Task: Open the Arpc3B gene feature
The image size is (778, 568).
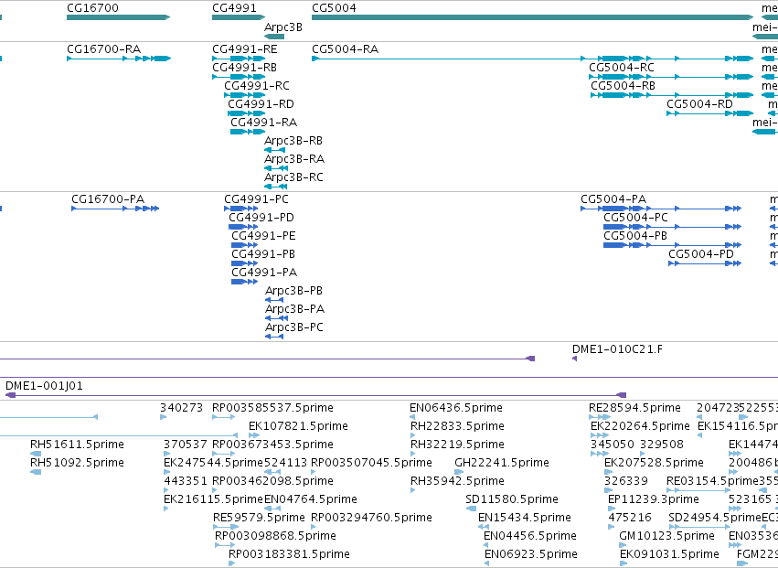Action: (274, 37)
